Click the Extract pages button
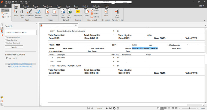 [95, 17]
